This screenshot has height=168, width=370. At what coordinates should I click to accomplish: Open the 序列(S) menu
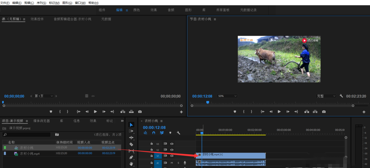pos(41,3)
